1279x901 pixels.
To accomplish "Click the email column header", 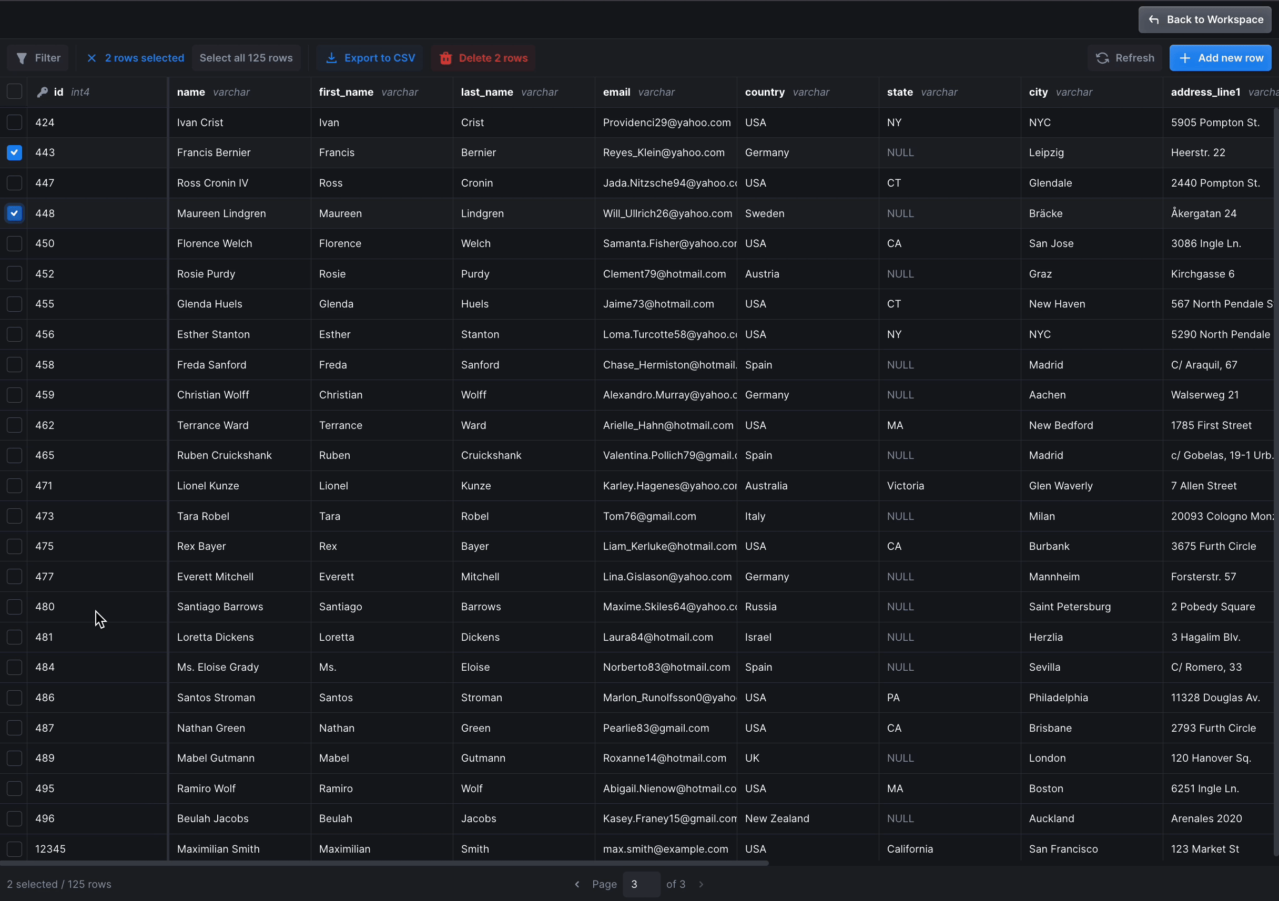I will coord(666,92).
